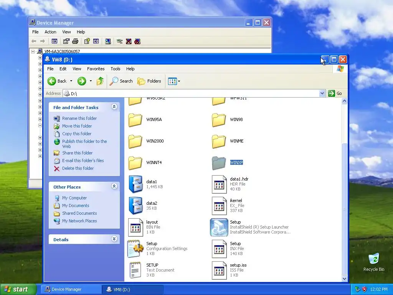393x295 pixels.
Task: Switch to Device Manager taskbar button
Action: [x=71, y=290]
